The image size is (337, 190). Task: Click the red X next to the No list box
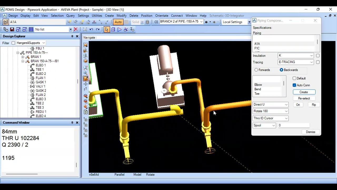[x=76, y=29]
